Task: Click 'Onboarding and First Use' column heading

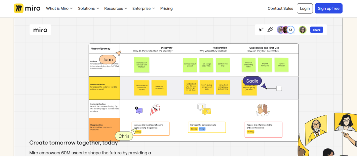Action: (264, 48)
